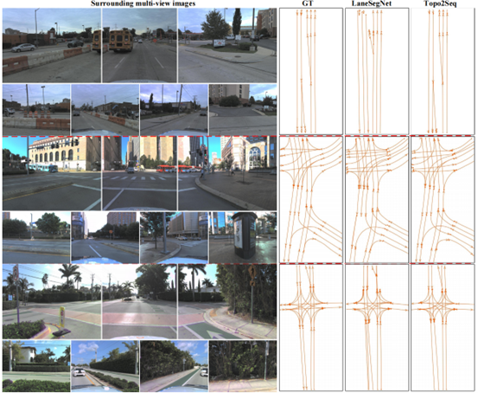
Task: Select the image with orange traffic barrels
Action: [36, 110]
